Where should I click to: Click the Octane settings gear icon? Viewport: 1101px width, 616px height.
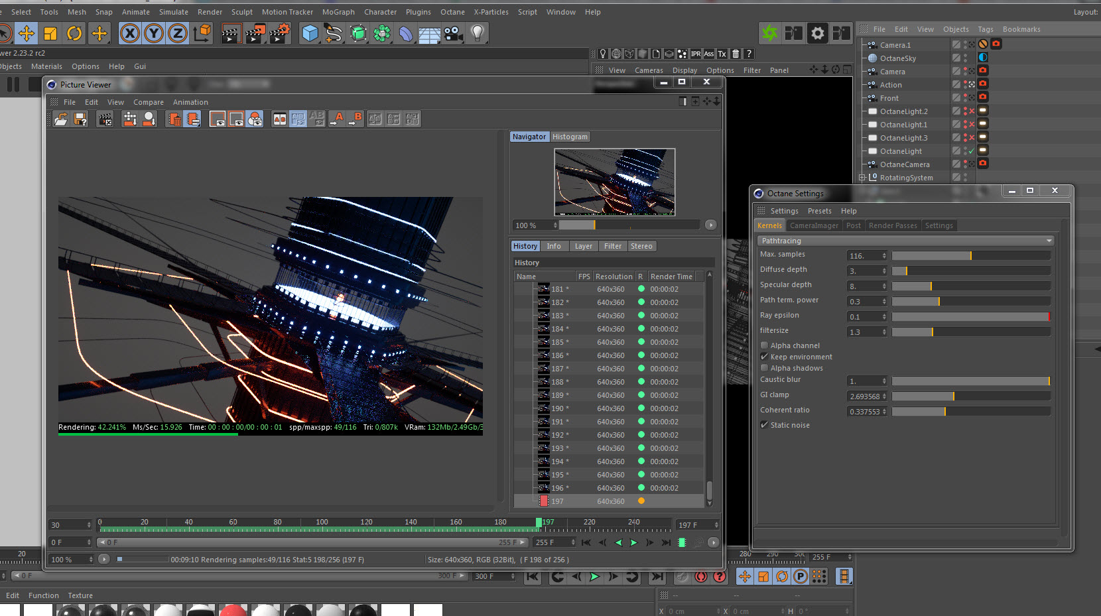[818, 33]
